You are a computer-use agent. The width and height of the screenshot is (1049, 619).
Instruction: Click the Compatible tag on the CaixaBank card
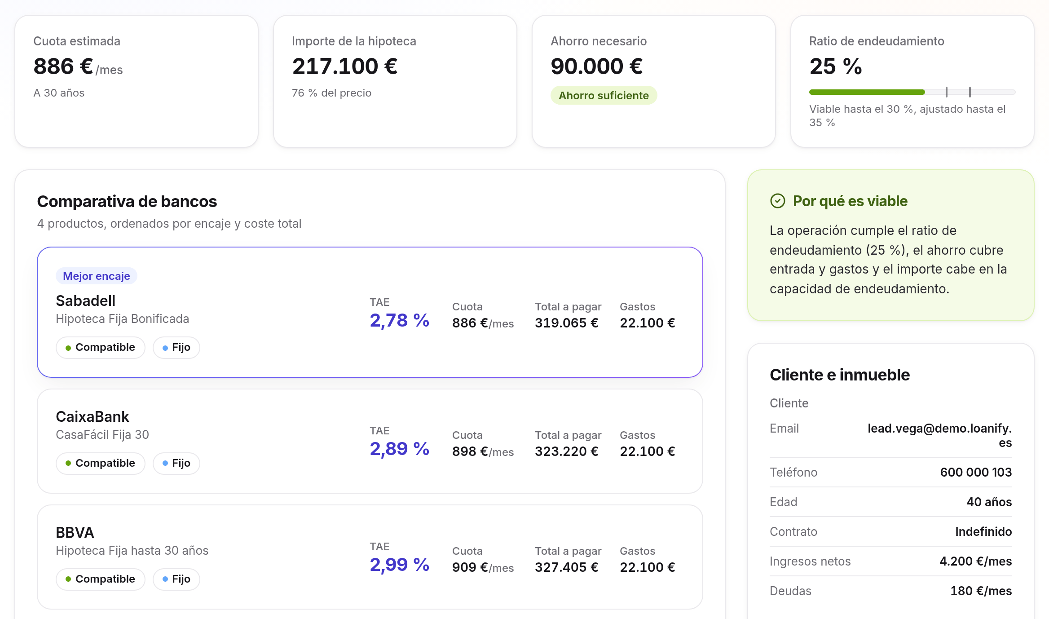[x=101, y=463]
